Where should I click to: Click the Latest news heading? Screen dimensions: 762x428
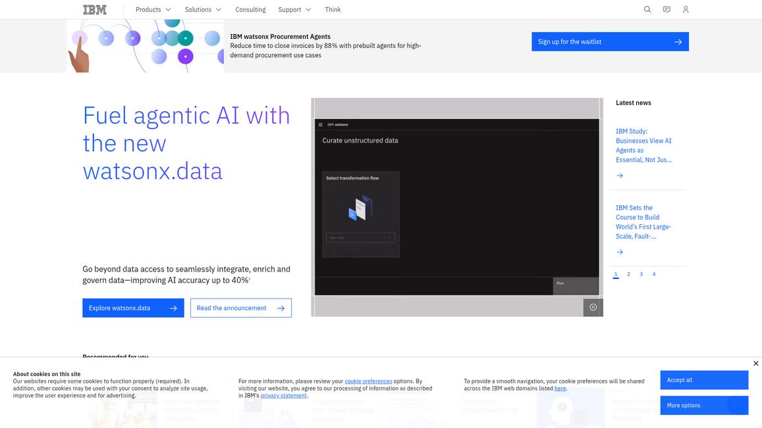pyautogui.click(x=633, y=103)
